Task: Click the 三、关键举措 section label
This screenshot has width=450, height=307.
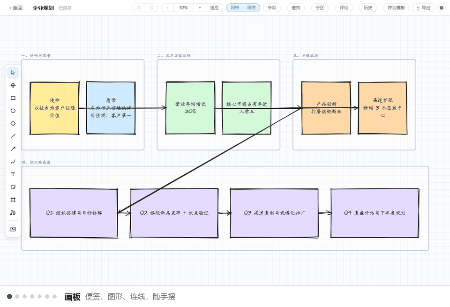Action: 306,56
